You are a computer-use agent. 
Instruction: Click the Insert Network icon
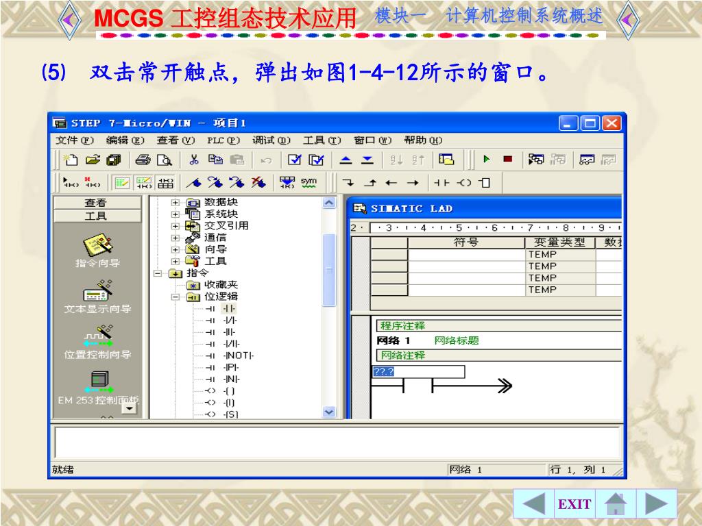(x=71, y=181)
